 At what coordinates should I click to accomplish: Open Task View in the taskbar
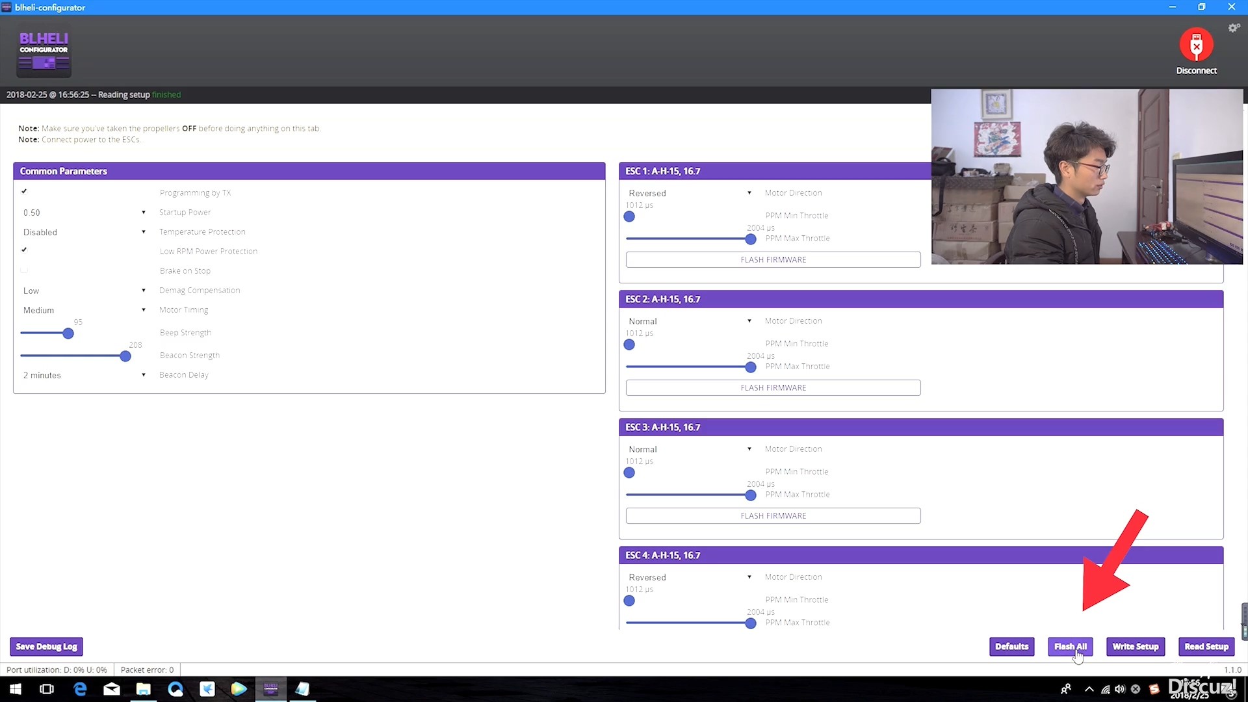click(x=47, y=689)
